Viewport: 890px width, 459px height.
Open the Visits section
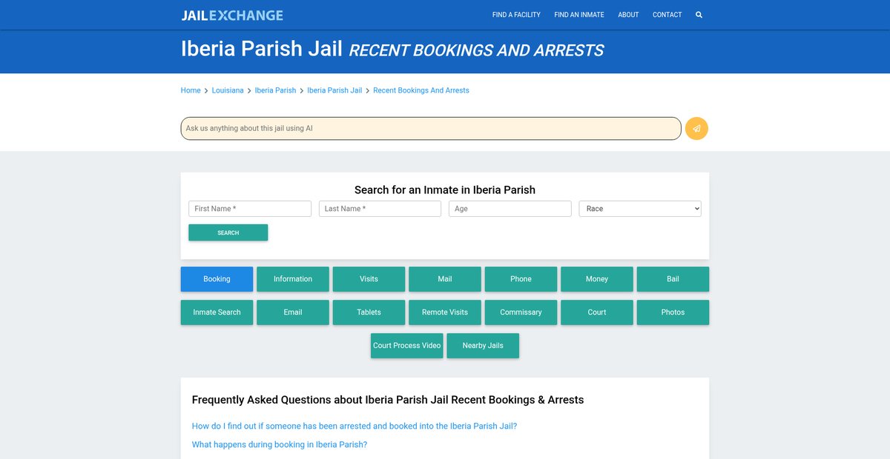click(369, 279)
